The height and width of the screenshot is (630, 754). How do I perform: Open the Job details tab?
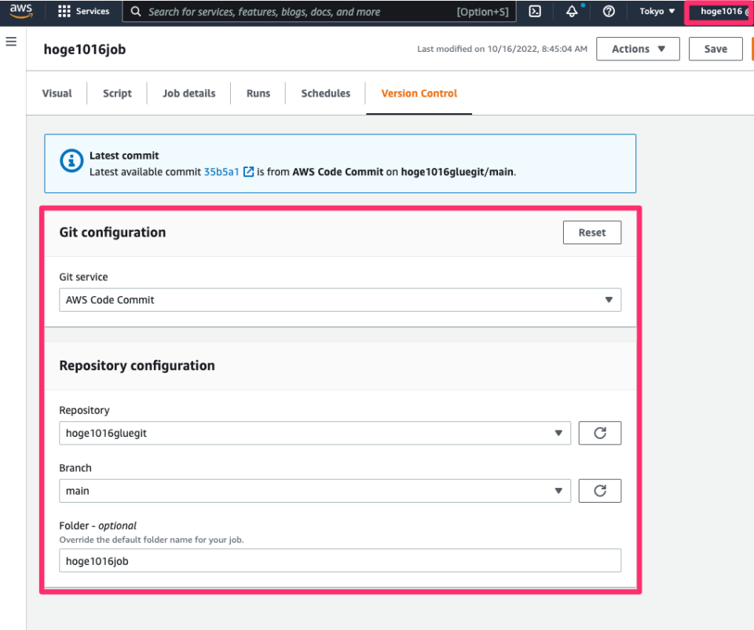click(x=188, y=93)
